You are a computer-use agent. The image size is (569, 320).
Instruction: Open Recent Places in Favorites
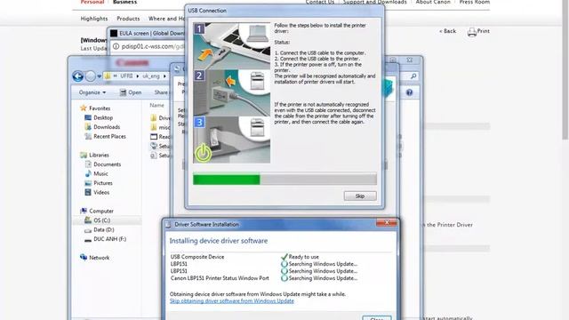105,136
